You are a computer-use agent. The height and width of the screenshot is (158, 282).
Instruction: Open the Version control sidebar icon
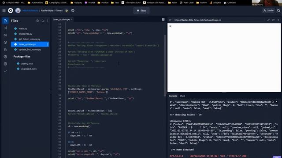tap(5, 28)
